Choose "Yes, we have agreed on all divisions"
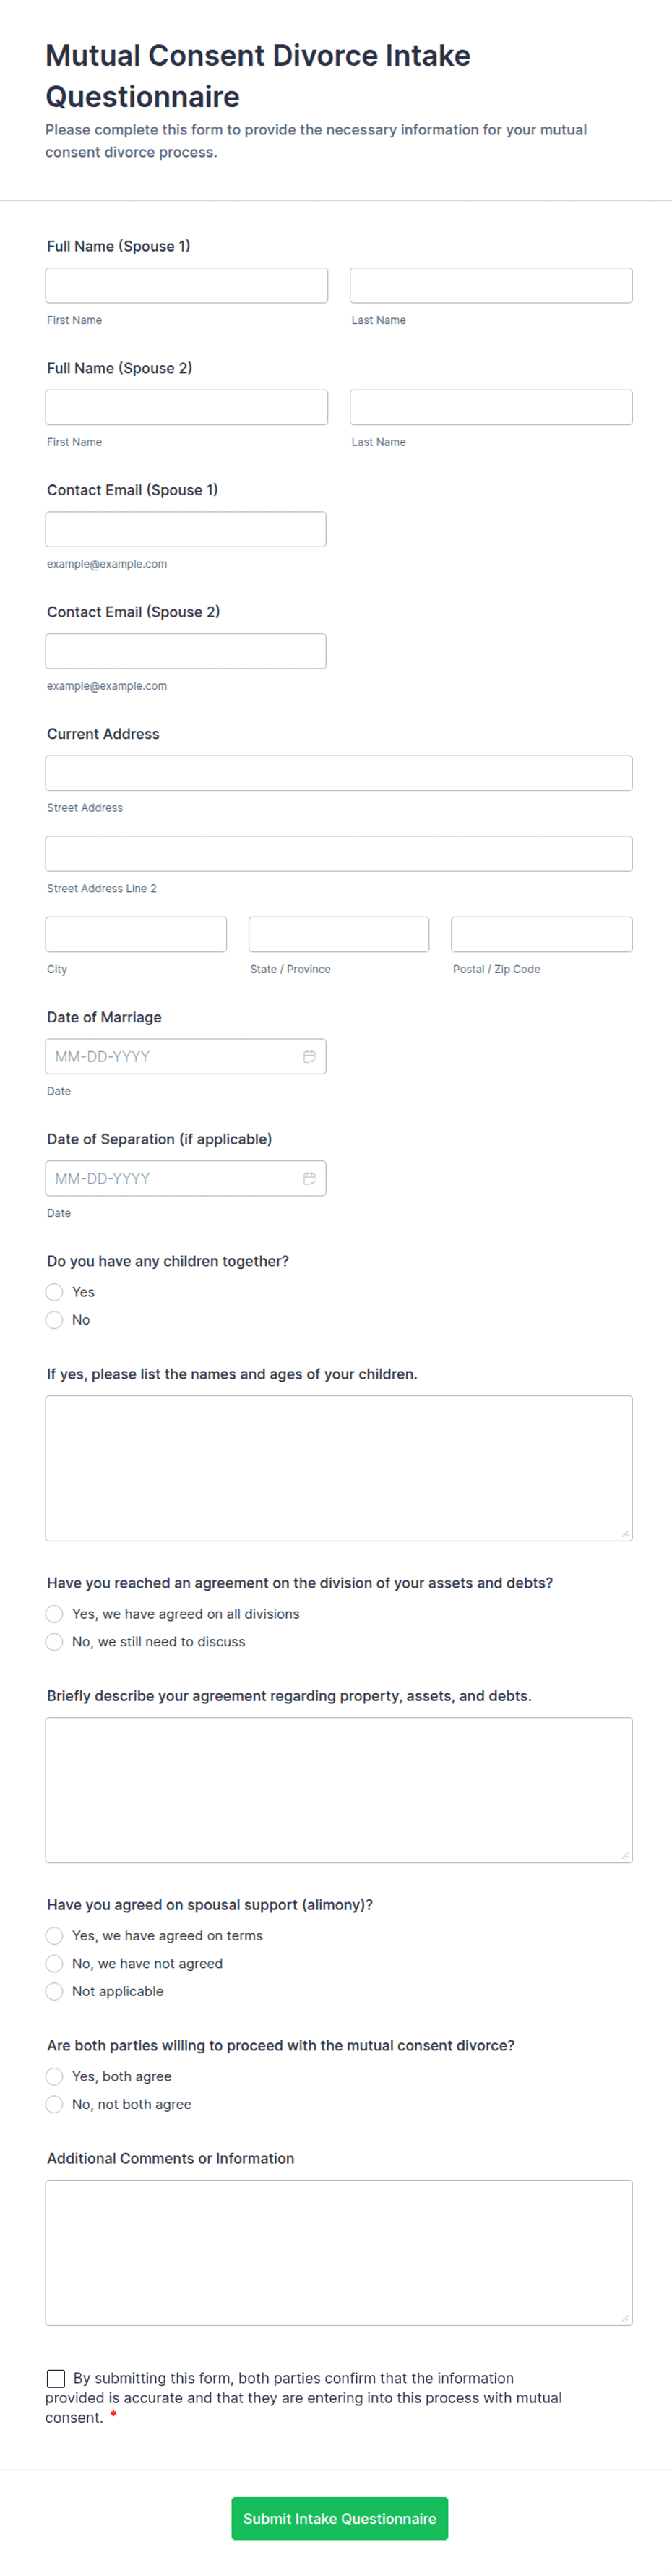 pos(55,1614)
